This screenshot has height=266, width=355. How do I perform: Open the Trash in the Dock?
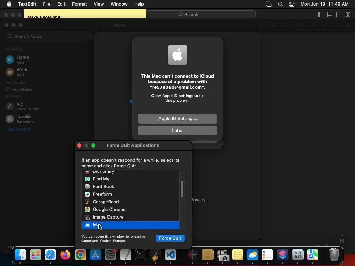pos(334,255)
